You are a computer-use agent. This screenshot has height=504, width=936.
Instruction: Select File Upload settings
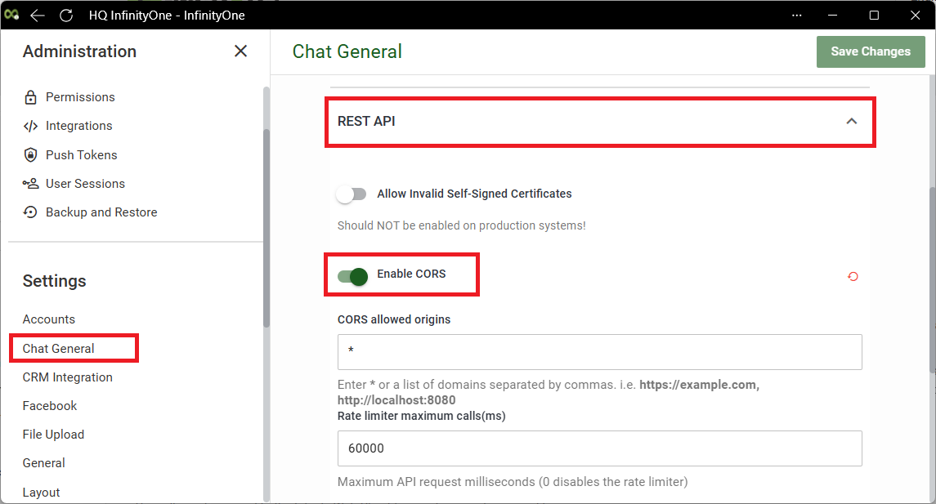(x=53, y=435)
